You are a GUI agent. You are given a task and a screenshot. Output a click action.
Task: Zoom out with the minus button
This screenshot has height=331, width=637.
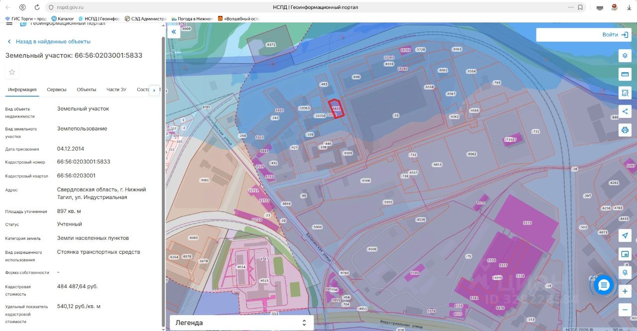[x=625, y=310]
